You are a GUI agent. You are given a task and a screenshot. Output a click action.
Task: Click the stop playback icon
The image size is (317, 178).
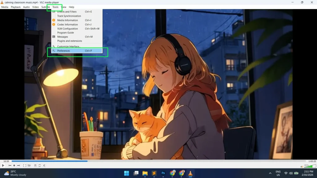pyautogui.click(x=14, y=165)
